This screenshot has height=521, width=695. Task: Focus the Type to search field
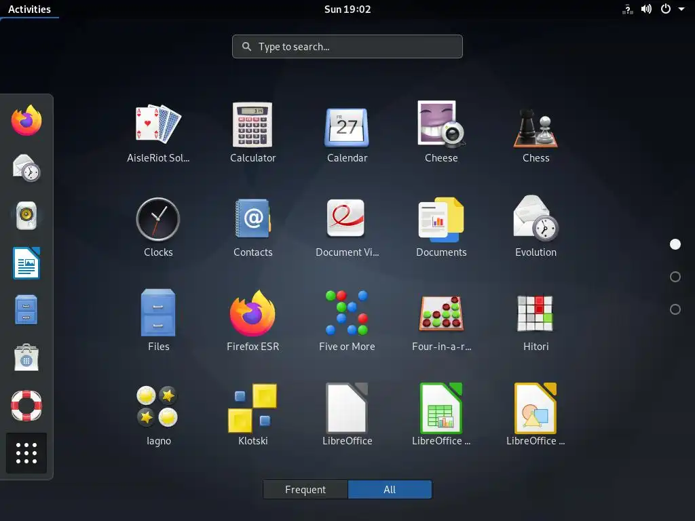[347, 47]
